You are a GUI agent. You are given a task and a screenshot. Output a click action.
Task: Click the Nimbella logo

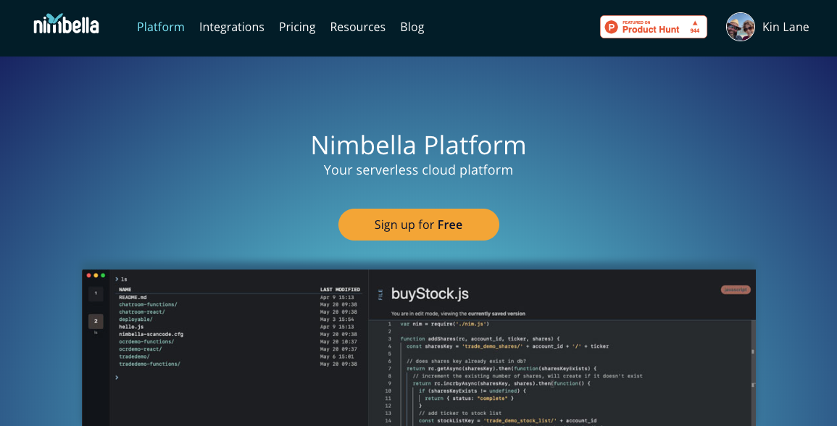tap(66, 25)
